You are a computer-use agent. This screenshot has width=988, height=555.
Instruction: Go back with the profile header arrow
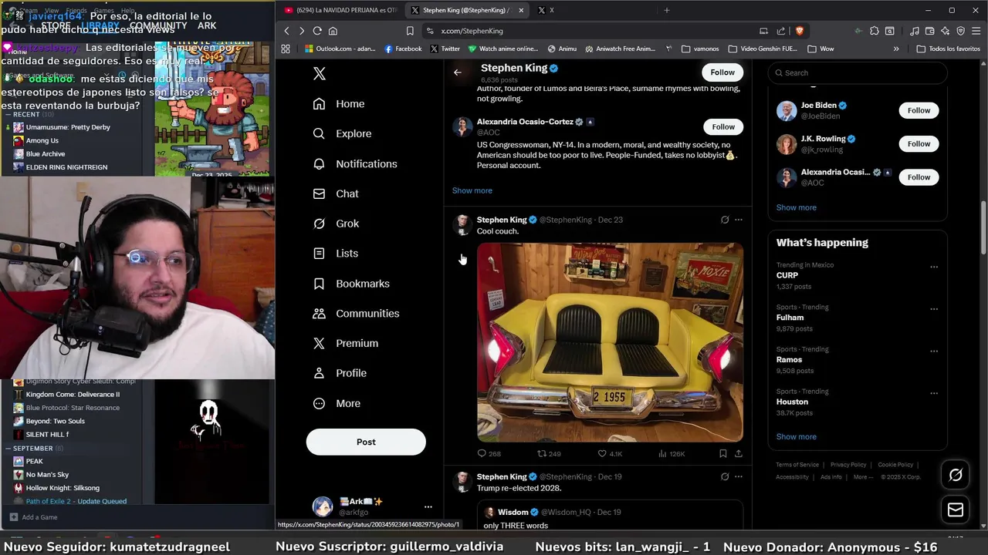point(458,72)
